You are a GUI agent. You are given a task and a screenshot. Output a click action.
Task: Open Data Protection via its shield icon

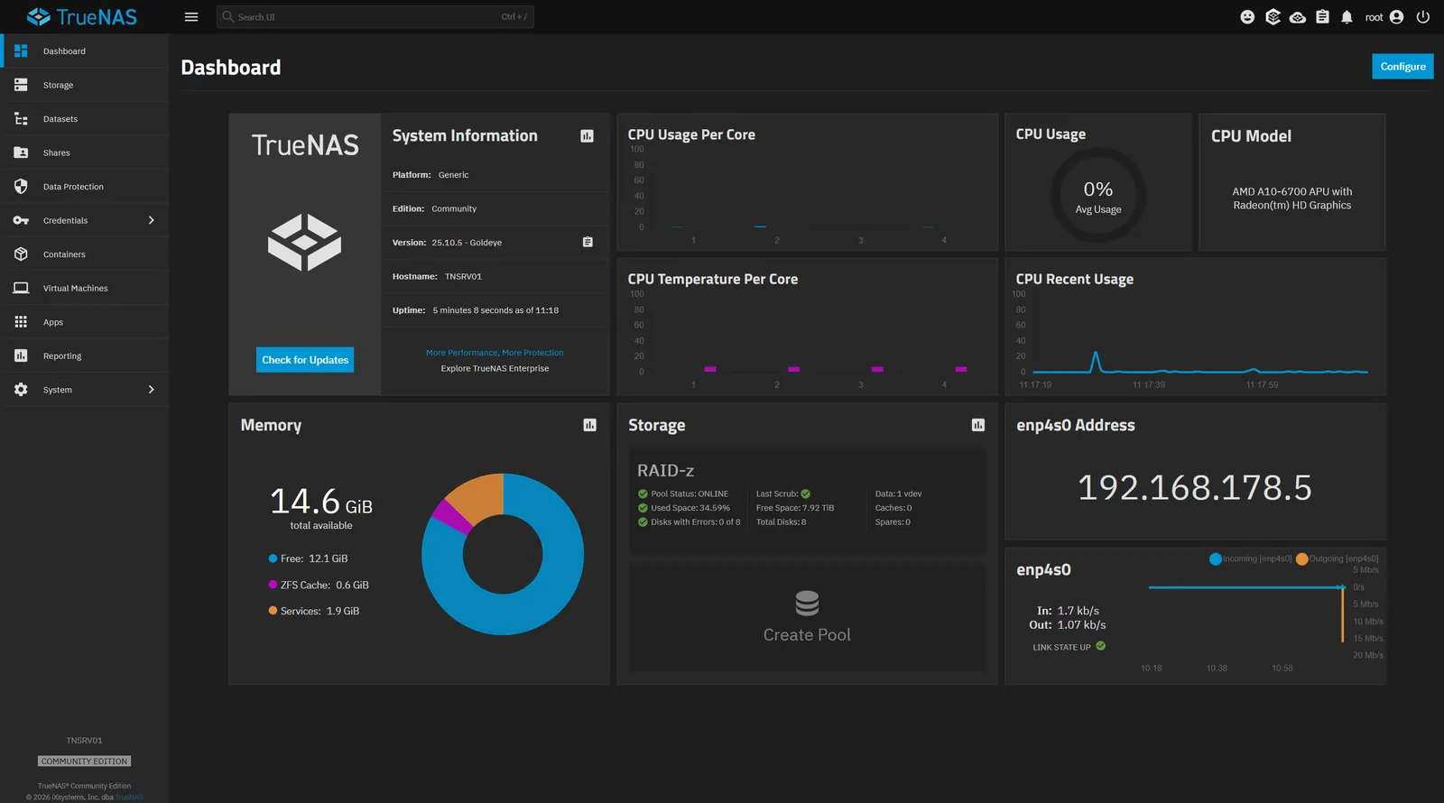pyautogui.click(x=21, y=187)
